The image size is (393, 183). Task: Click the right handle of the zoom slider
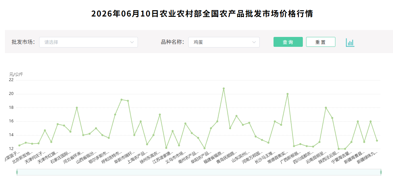pos(381,172)
